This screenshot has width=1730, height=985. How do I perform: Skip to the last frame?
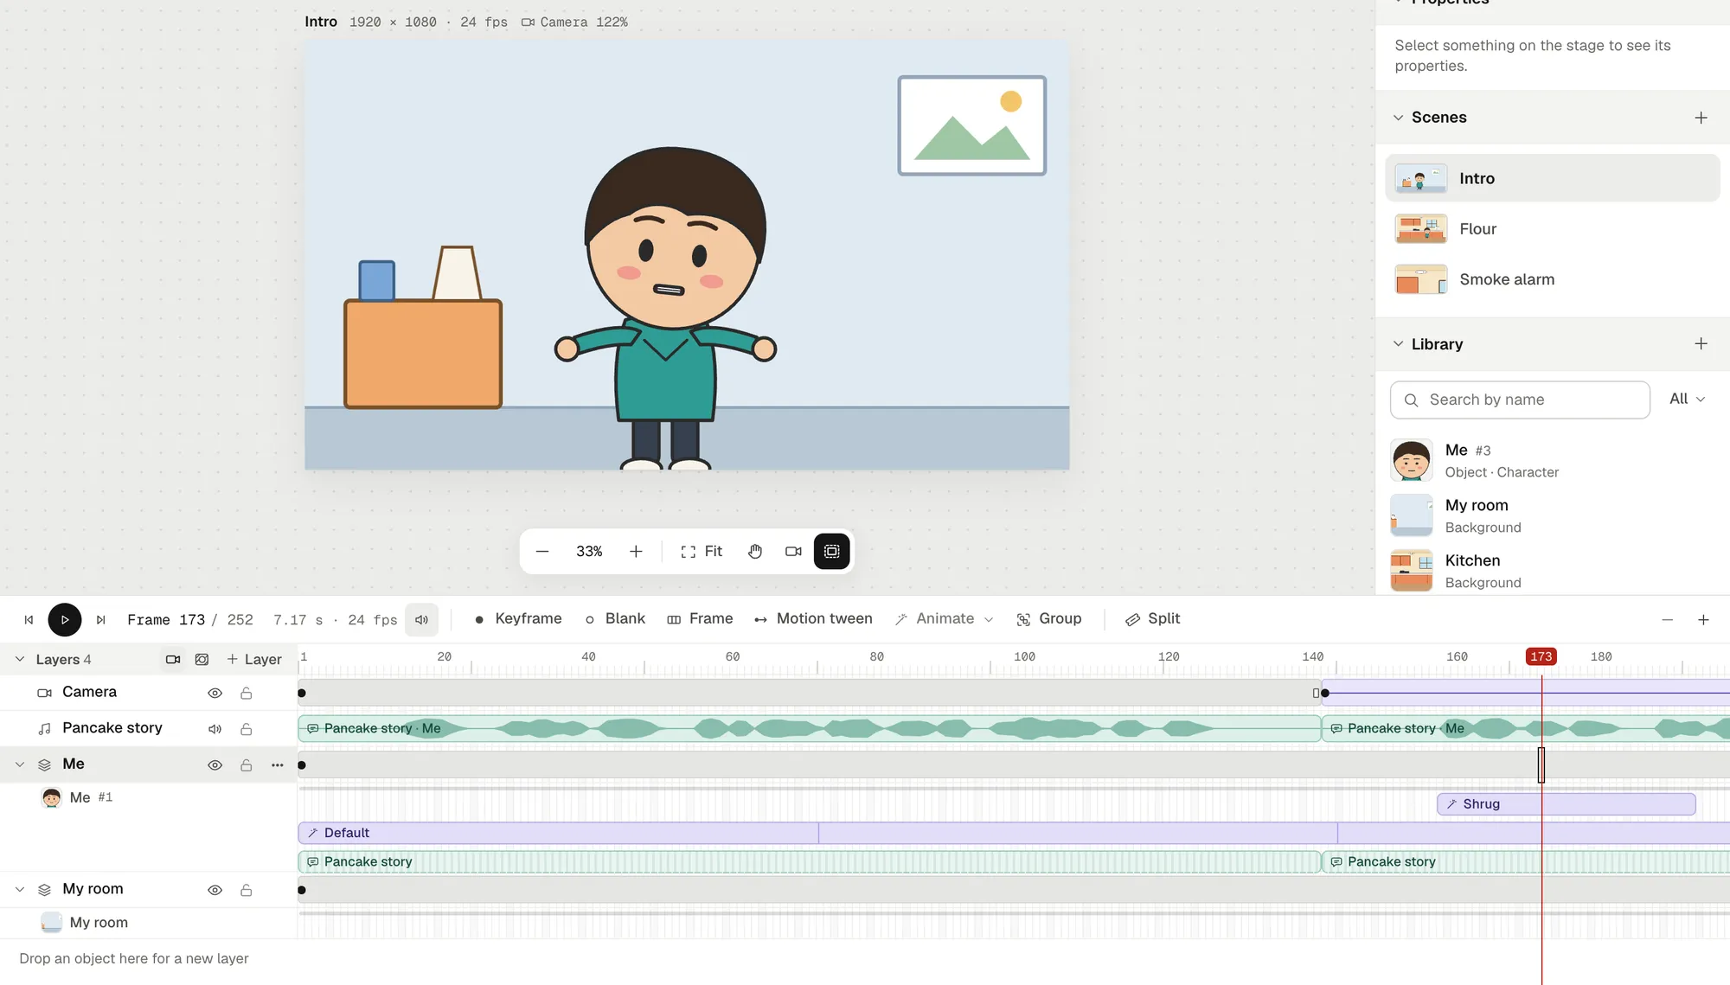(101, 620)
